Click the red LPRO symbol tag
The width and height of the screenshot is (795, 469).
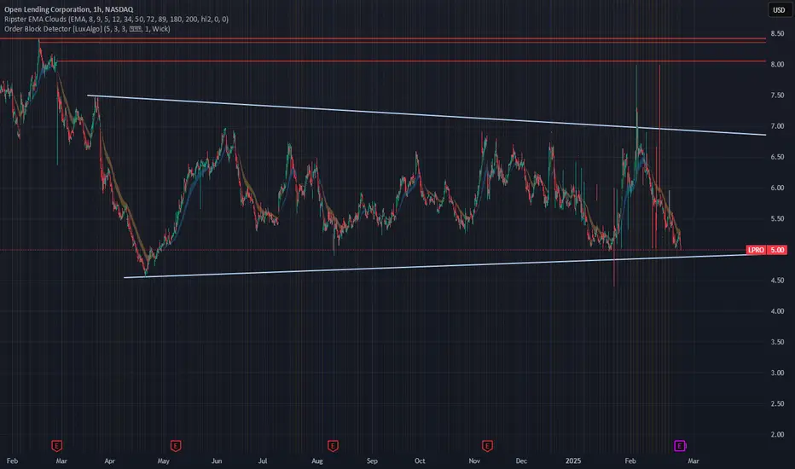(756, 250)
